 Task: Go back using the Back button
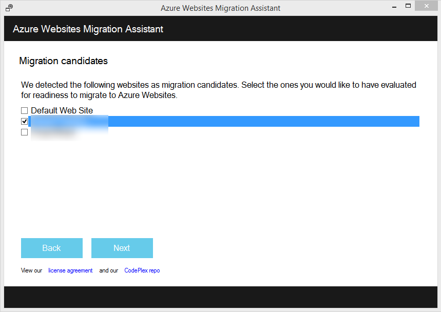(x=52, y=248)
